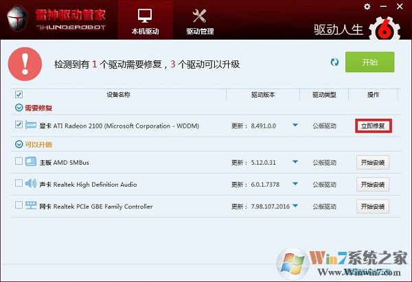Minimize the driver manager window
This screenshot has width=412, height=282.
pyautogui.click(x=383, y=7)
